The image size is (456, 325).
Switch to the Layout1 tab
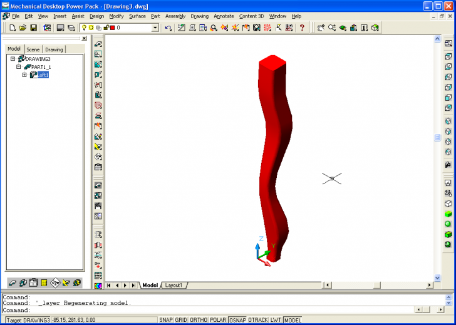(x=174, y=285)
